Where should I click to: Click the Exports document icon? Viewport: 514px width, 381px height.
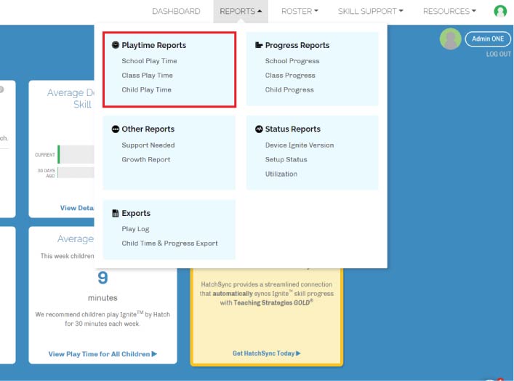116,214
